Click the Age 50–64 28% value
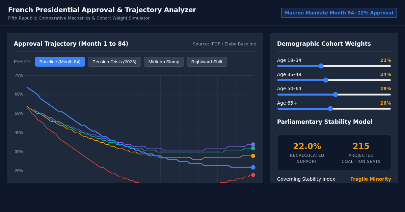 [385, 89]
